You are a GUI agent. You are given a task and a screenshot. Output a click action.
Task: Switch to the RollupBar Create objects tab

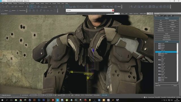coord(156,16)
